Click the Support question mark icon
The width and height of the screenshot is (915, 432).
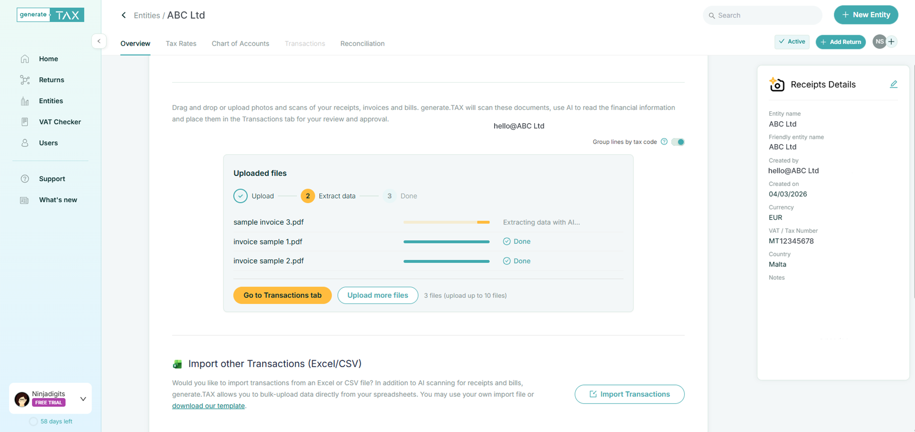pos(25,178)
